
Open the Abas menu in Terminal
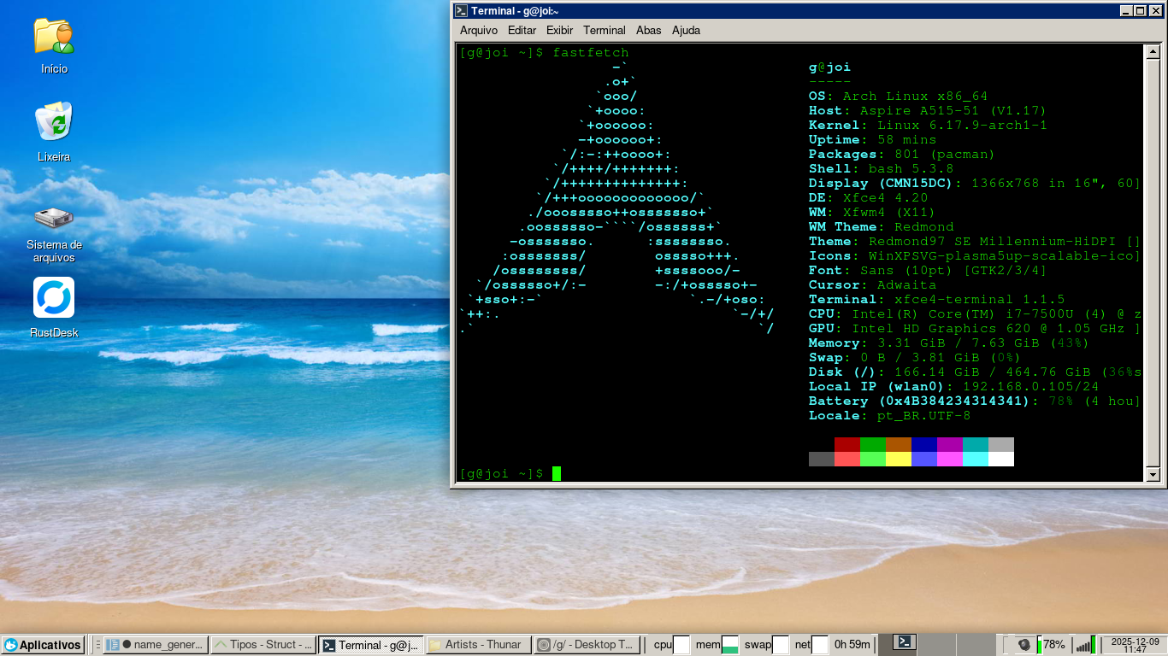pyautogui.click(x=649, y=30)
